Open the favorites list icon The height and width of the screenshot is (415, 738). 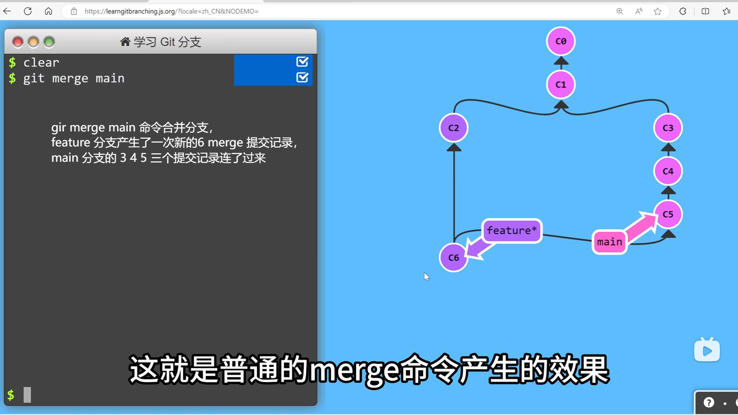pyautogui.click(x=726, y=11)
